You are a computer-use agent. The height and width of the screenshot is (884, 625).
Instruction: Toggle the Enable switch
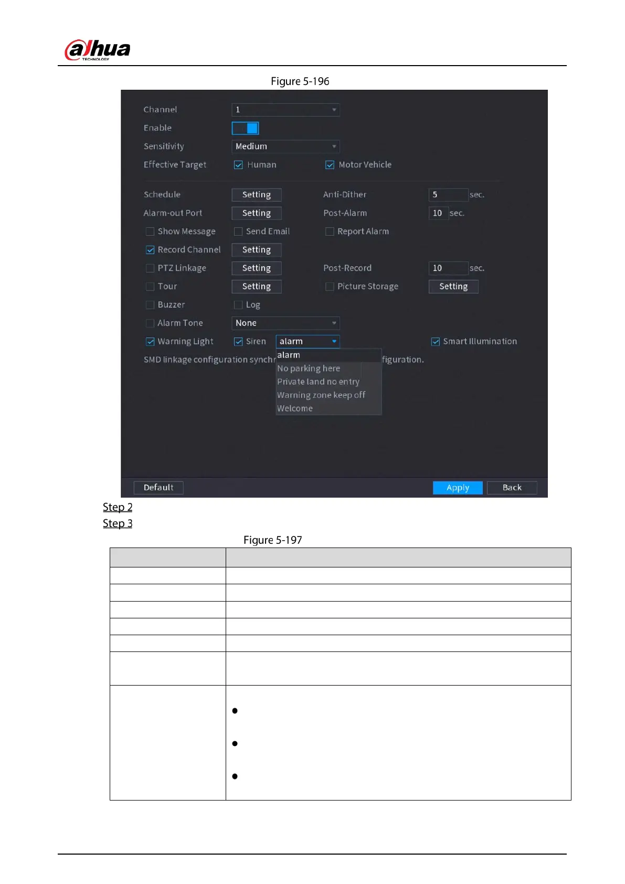tap(245, 128)
